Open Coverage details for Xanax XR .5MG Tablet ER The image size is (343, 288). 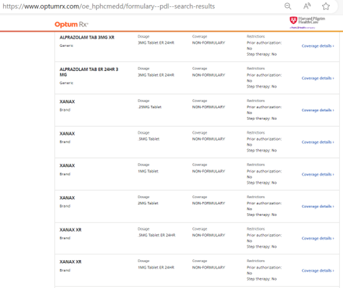coord(318,239)
